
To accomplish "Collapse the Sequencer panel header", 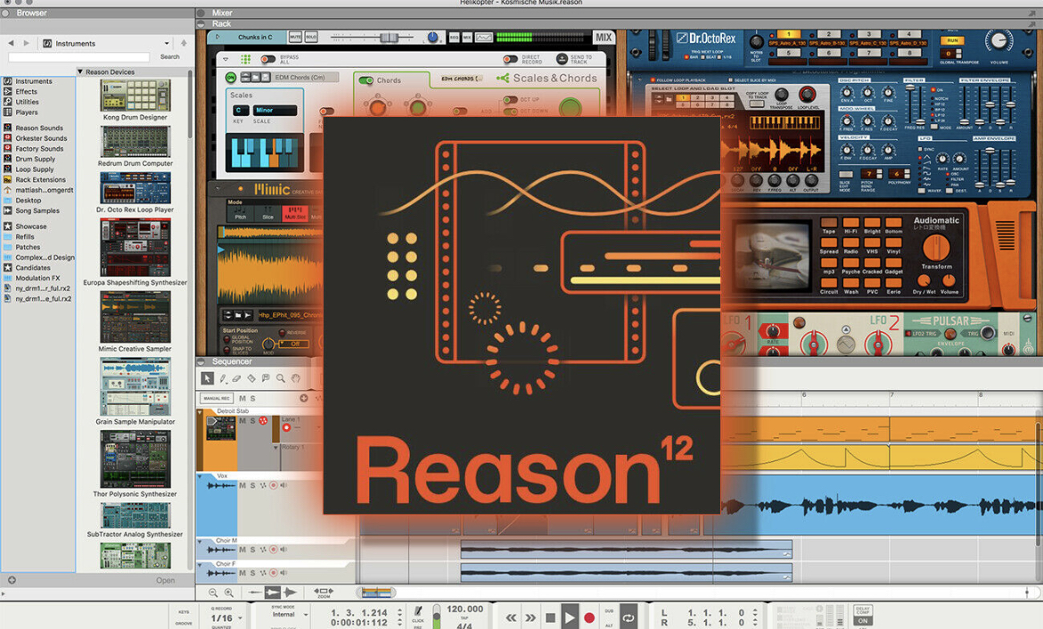I will pos(201,362).
